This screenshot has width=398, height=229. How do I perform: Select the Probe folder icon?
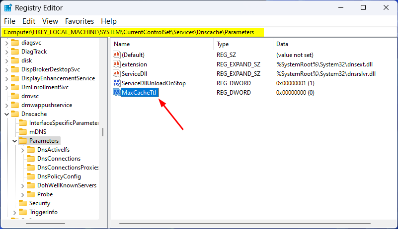click(x=31, y=194)
